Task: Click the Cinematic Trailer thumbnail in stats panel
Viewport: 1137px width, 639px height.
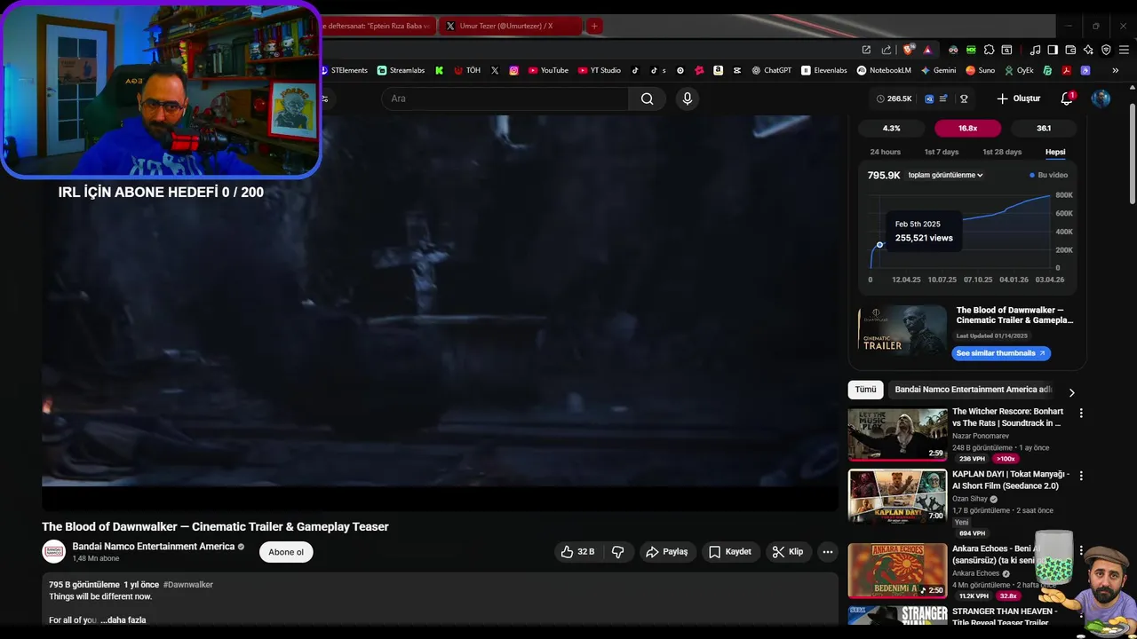Action: pos(902,330)
